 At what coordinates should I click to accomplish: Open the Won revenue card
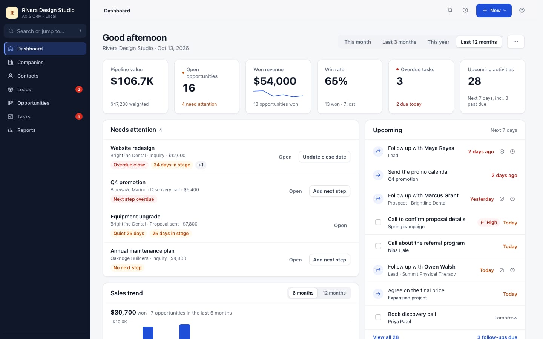tap(278, 87)
